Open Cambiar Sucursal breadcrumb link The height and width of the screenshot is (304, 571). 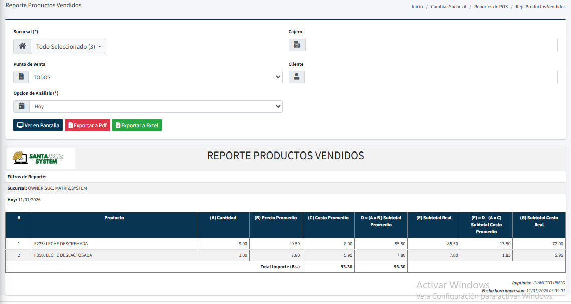coord(448,7)
